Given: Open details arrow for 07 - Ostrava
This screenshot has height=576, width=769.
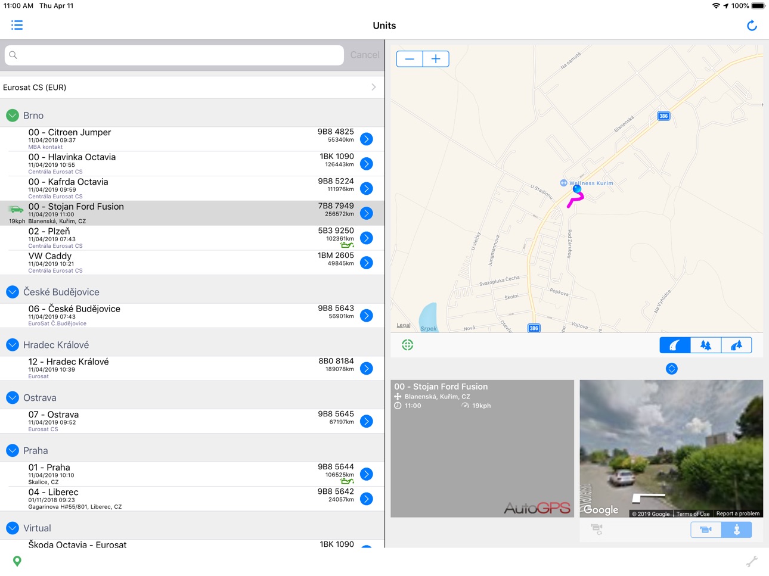Looking at the screenshot, I should 367,421.
